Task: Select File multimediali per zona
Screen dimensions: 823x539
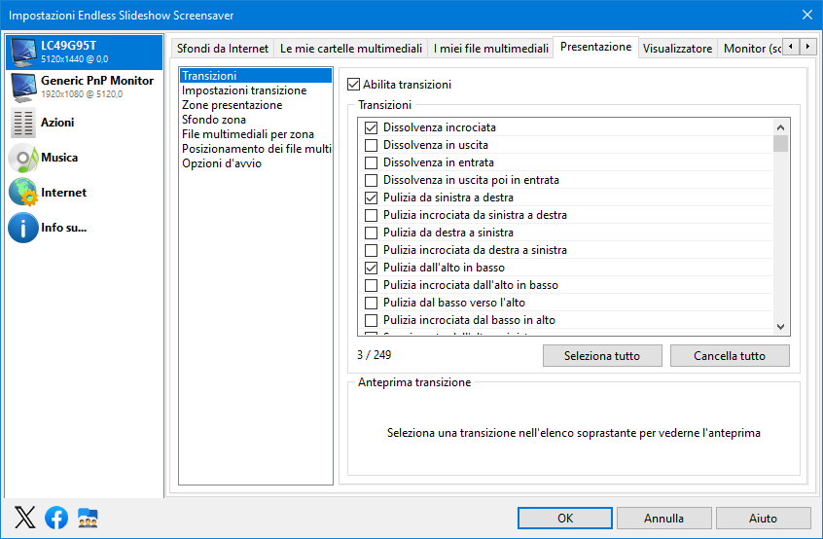Action: click(x=256, y=134)
